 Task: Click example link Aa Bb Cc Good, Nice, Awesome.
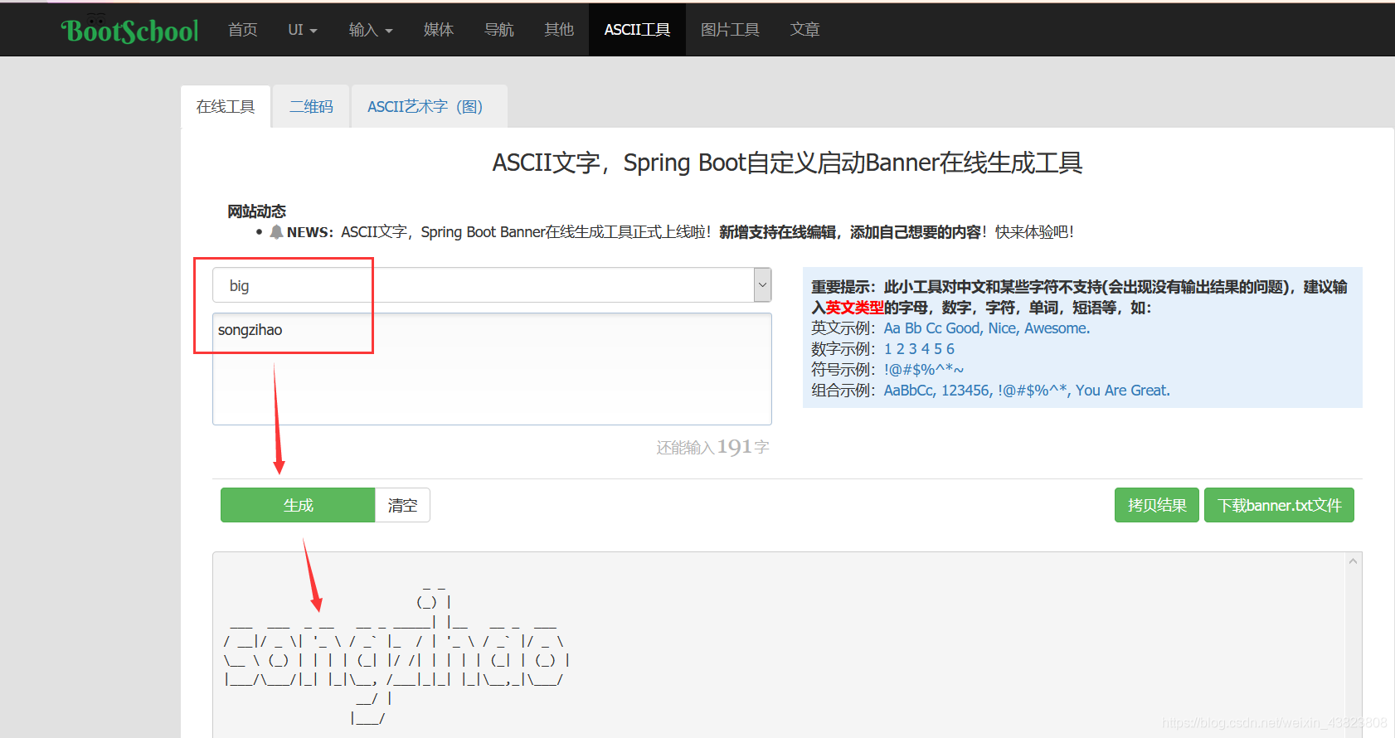(x=987, y=328)
